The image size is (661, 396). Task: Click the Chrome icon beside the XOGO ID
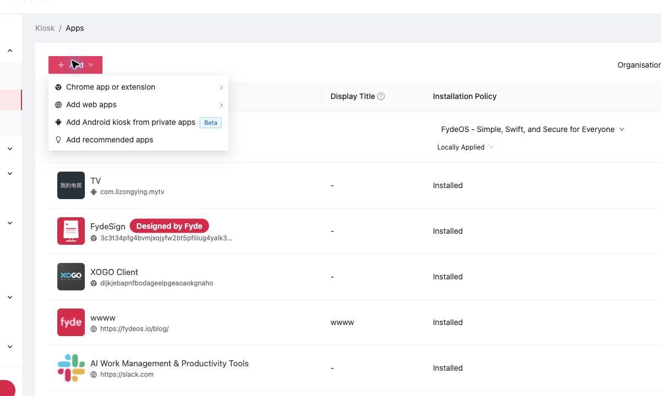pos(94,283)
